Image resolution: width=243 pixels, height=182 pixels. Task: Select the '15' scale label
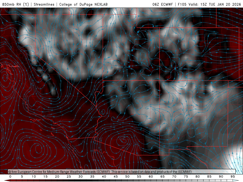[45, 177]
